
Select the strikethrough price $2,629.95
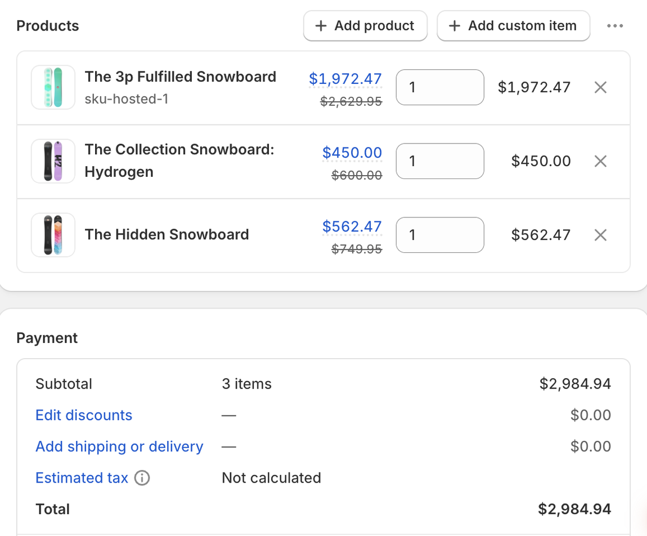[351, 101]
